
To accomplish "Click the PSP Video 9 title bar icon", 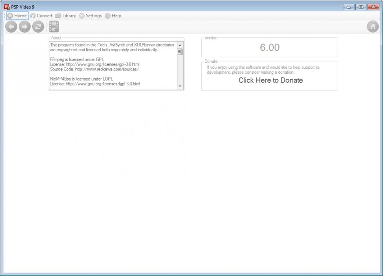I will pyautogui.click(x=7, y=7).
